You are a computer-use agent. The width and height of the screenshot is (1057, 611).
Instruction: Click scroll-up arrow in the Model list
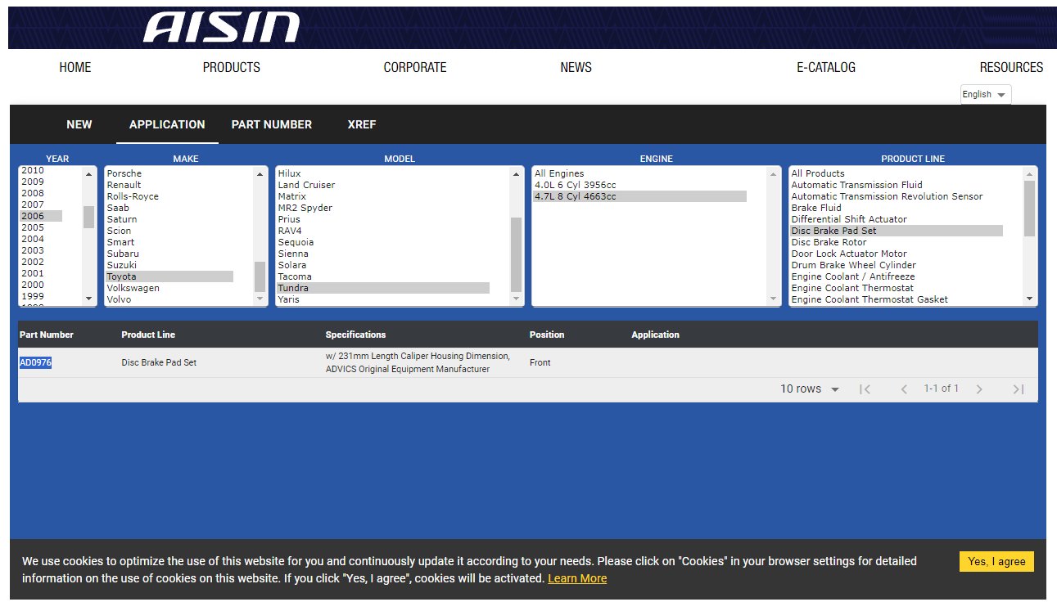pyautogui.click(x=517, y=173)
